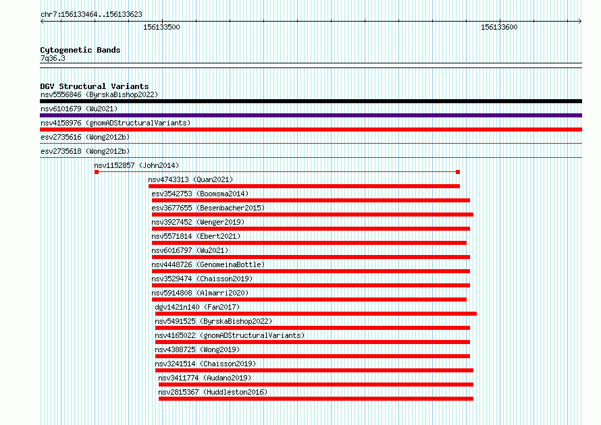
Task: Click the ruler's left arrow end
Action: [42, 21]
